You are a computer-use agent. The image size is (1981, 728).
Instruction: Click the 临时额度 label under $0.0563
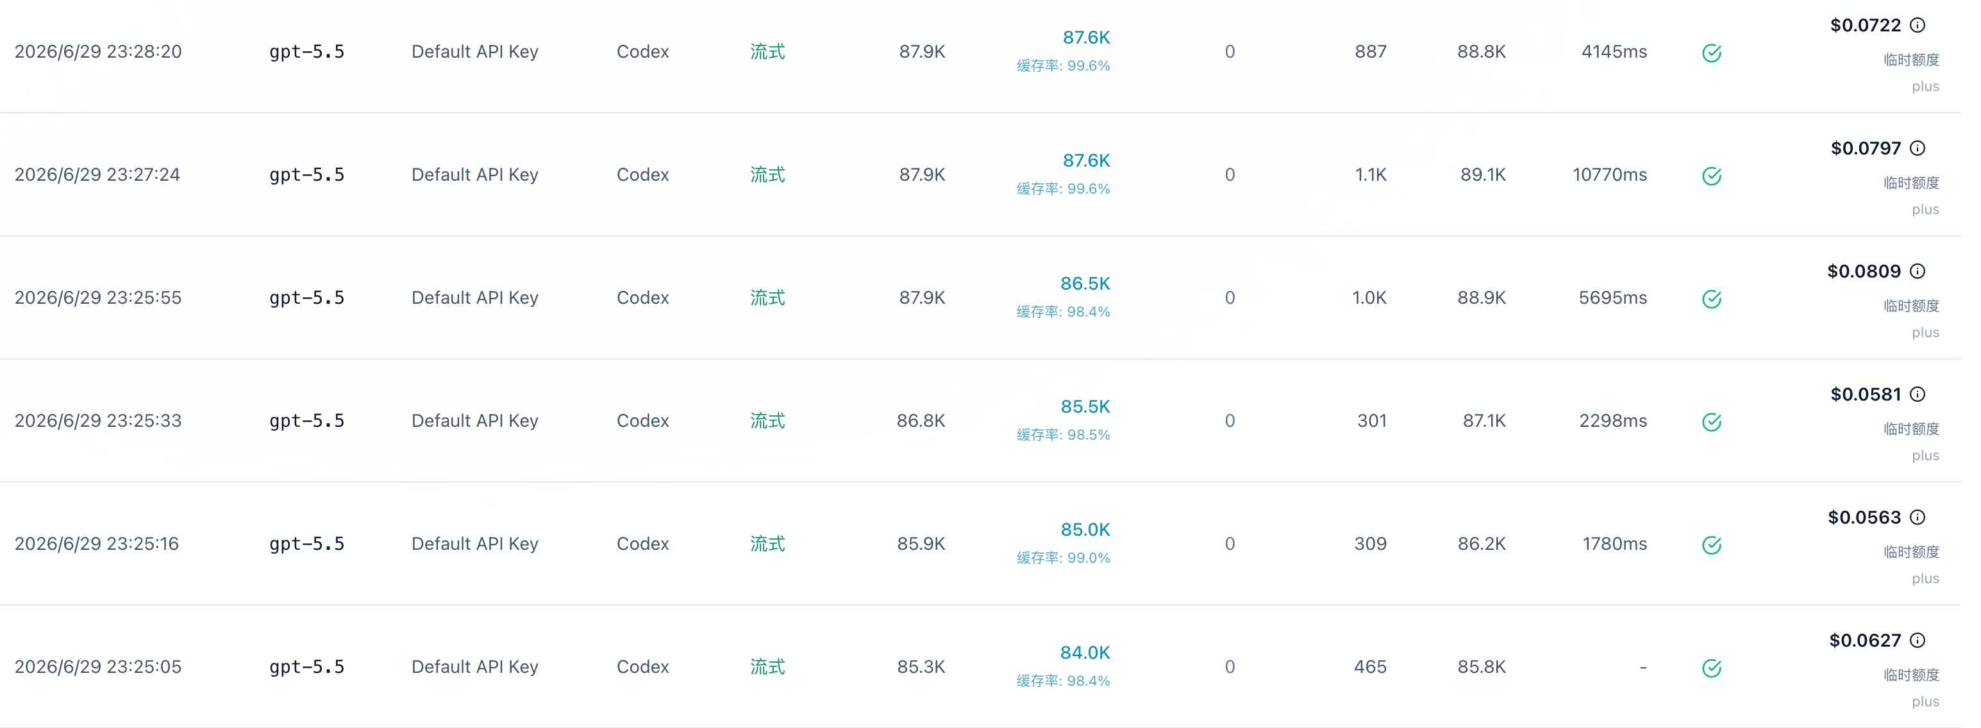tap(1911, 552)
